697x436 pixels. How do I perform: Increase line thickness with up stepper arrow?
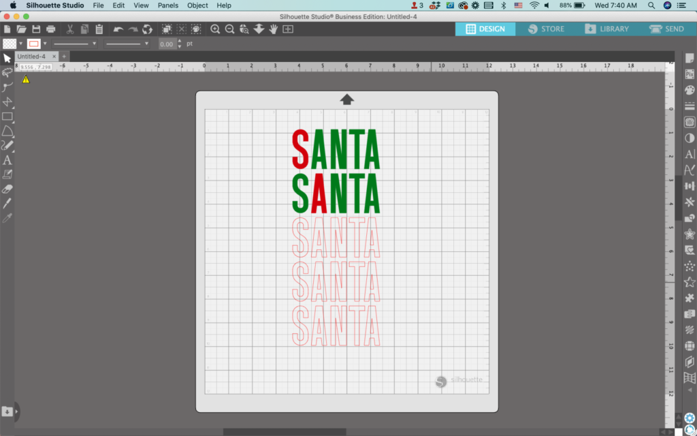[x=180, y=42]
